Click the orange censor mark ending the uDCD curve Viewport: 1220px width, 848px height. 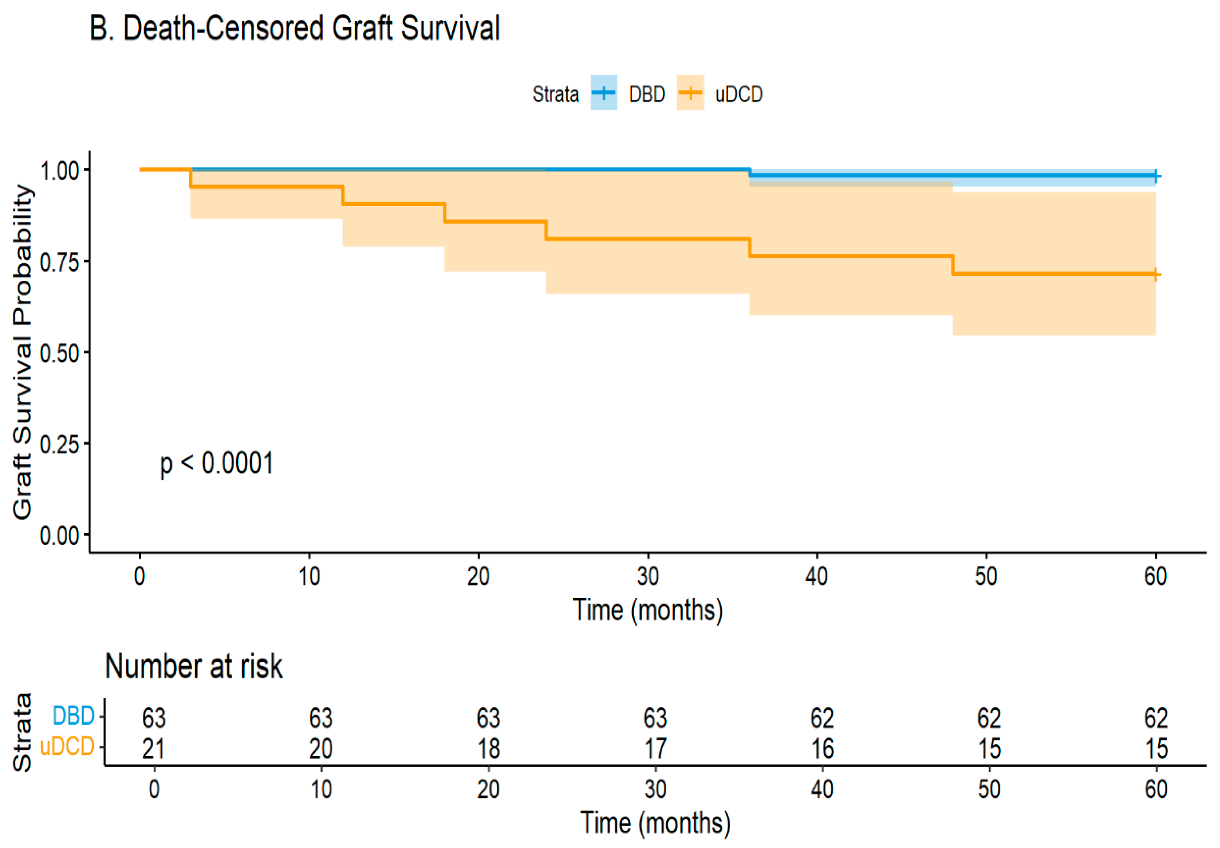[1156, 275]
